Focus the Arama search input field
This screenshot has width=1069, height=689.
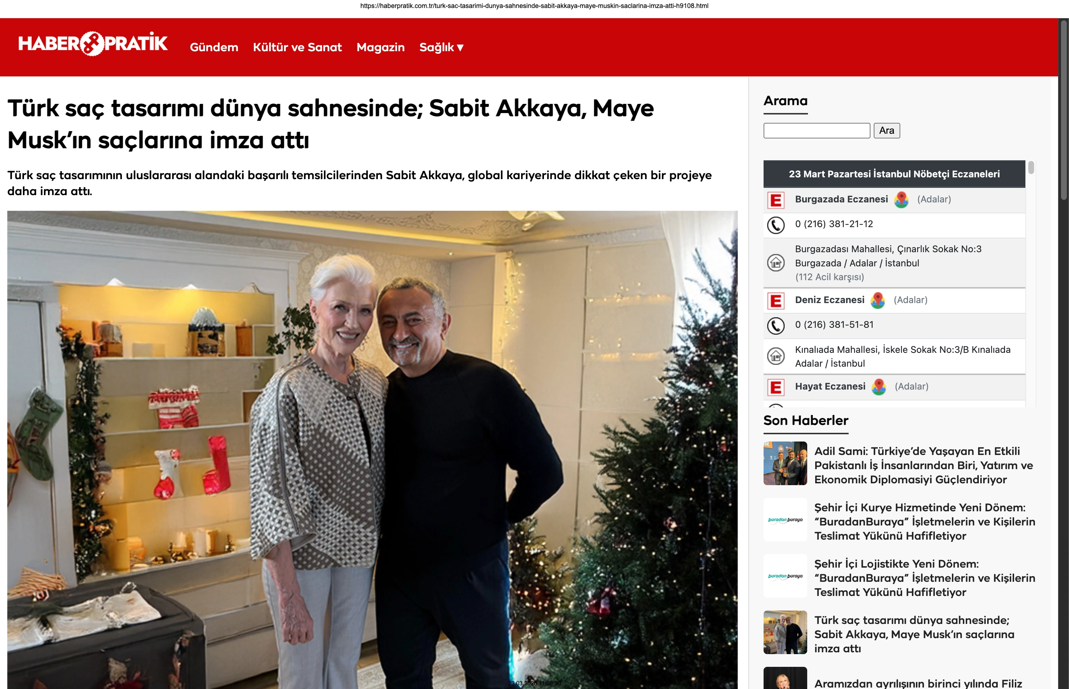(x=817, y=131)
